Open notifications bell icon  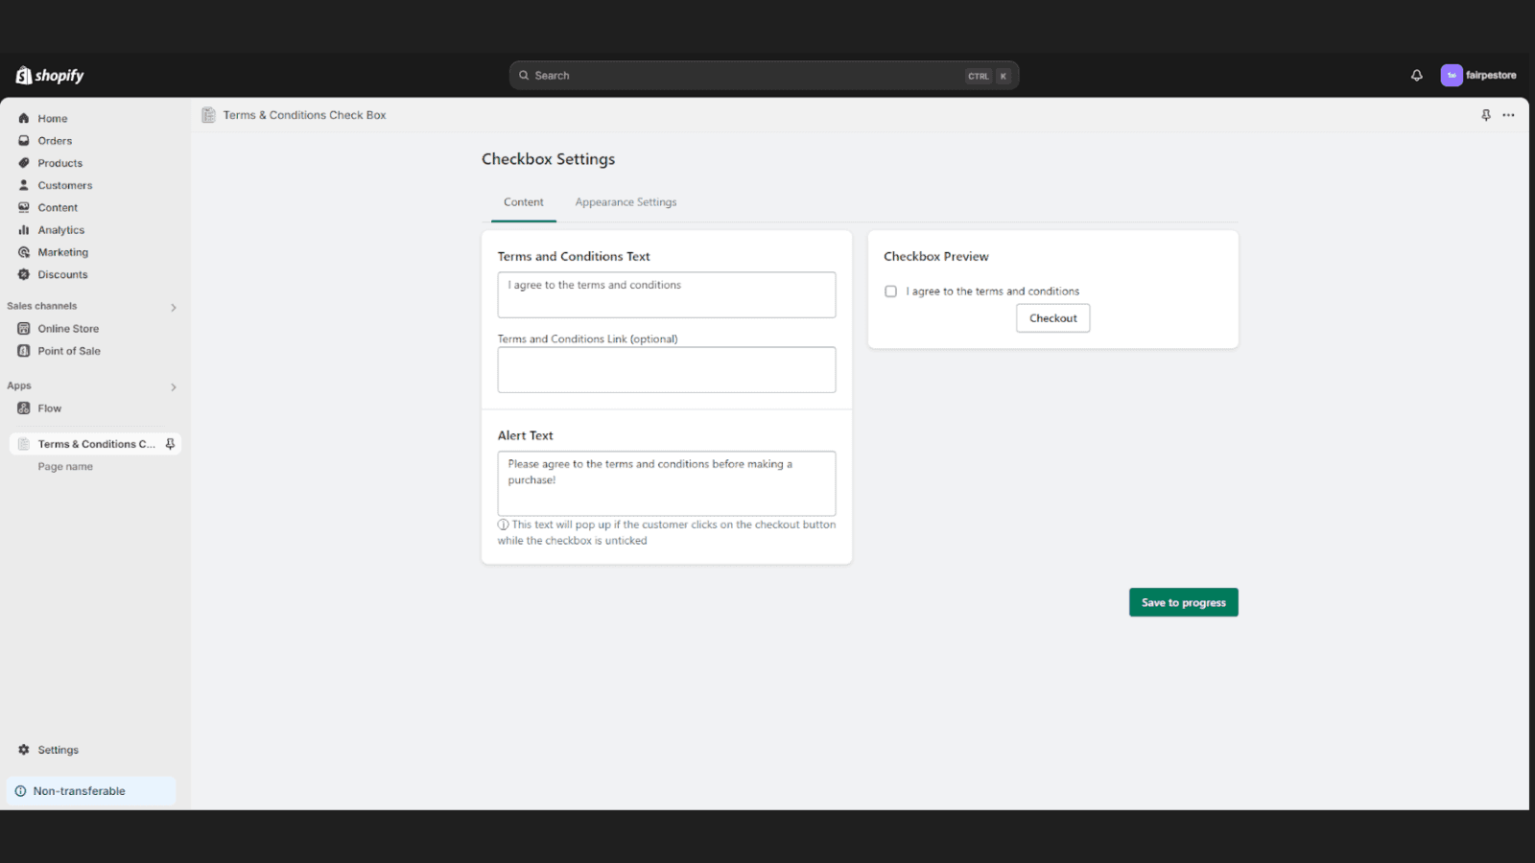point(1416,76)
